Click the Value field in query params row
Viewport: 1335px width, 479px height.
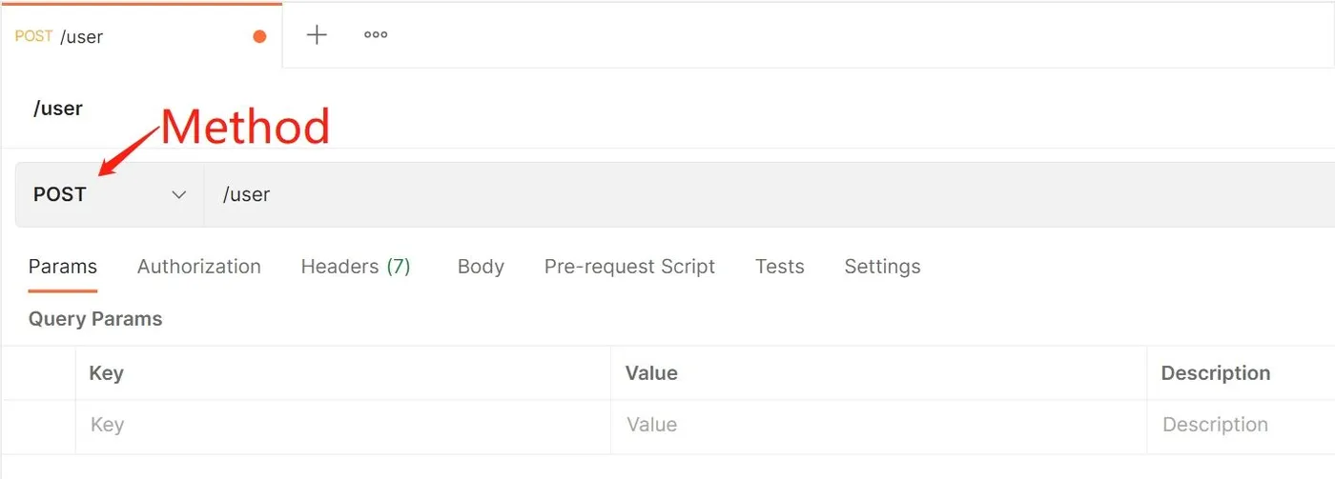[x=877, y=425]
